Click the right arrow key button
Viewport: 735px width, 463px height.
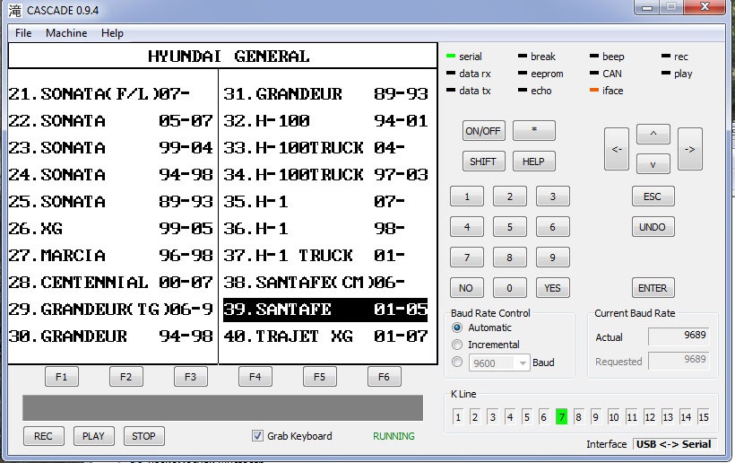tap(690, 149)
